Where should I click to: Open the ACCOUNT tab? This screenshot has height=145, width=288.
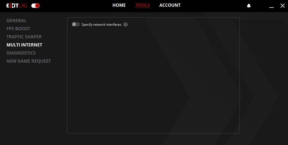[170, 5]
